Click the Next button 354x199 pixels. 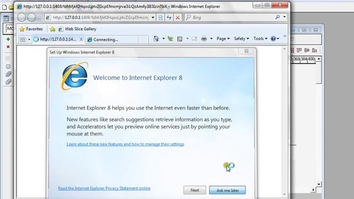tap(195, 190)
